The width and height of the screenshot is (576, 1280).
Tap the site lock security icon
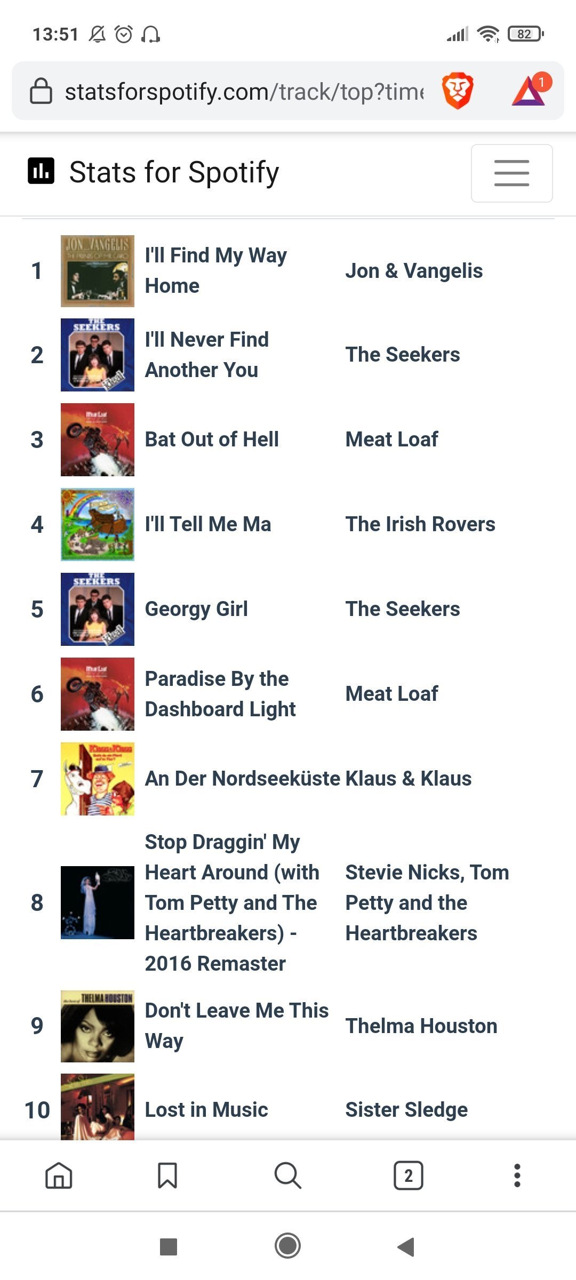tap(41, 91)
